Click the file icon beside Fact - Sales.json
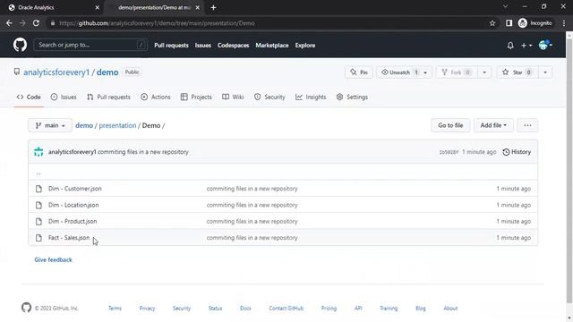The image size is (573, 322). pyautogui.click(x=38, y=238)
